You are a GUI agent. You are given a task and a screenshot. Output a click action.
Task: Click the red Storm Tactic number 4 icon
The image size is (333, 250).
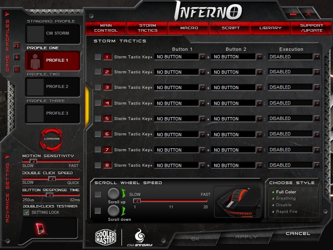tap(107, 103)
